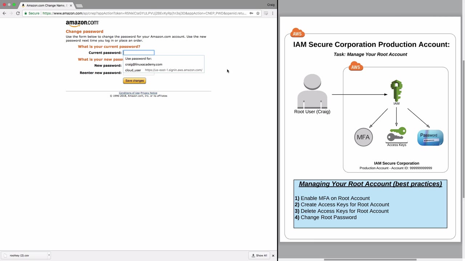Switch to the Amazon.com Change Name tab
This screenshot has height=261, width=465.
pyautogui.click(x=46, y=5)
